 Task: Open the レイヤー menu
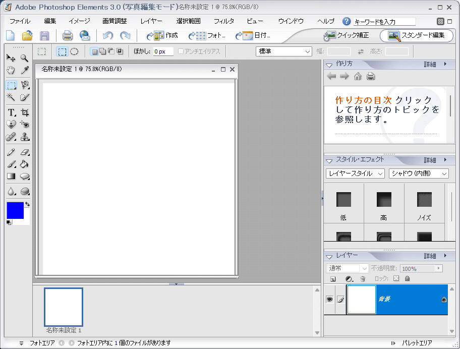click(151, 21)
